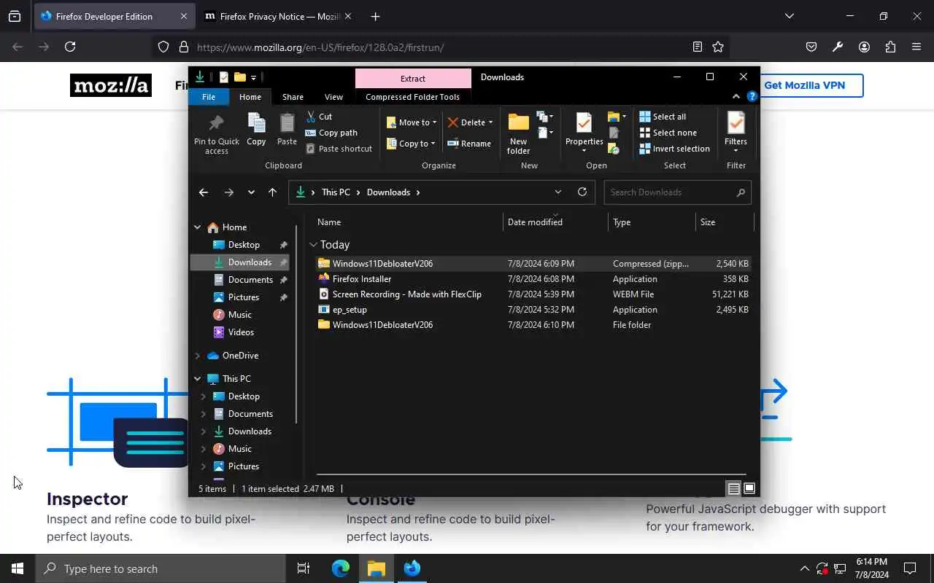Open the Compressed Folder Tools tab

(412, 97)
